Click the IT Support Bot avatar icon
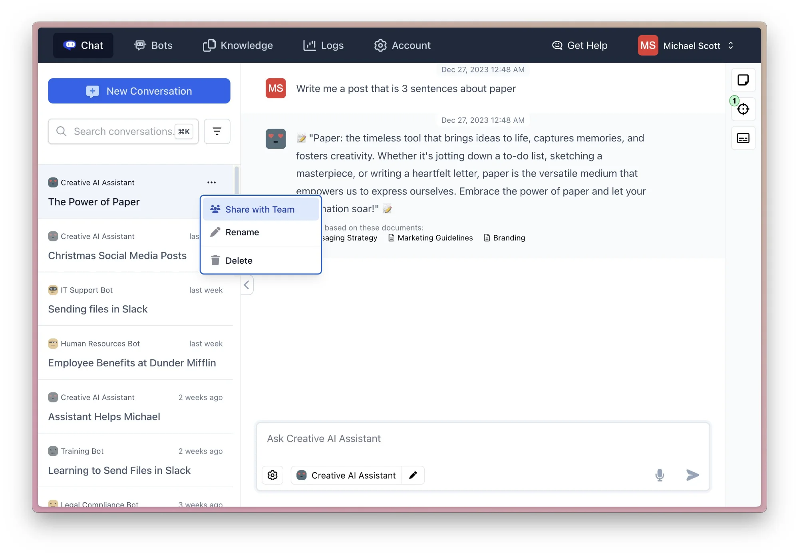 (53, 290)
